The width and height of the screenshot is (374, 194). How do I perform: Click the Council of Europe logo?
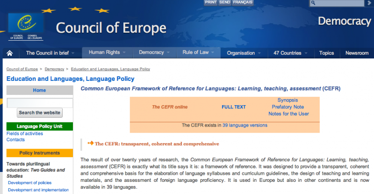(26, 26)
